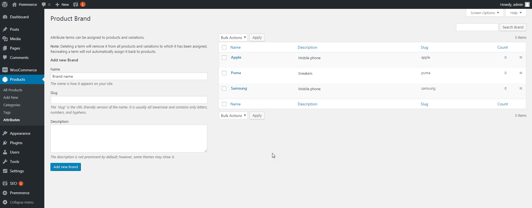532x208 pixels.
Task: Click the Premmerce gear icon in sidebar
Action: point(5,193)
